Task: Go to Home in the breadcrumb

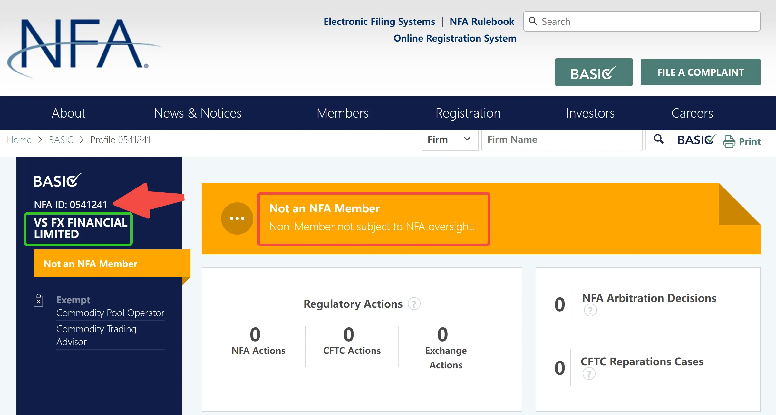Action: click(19, 140)
